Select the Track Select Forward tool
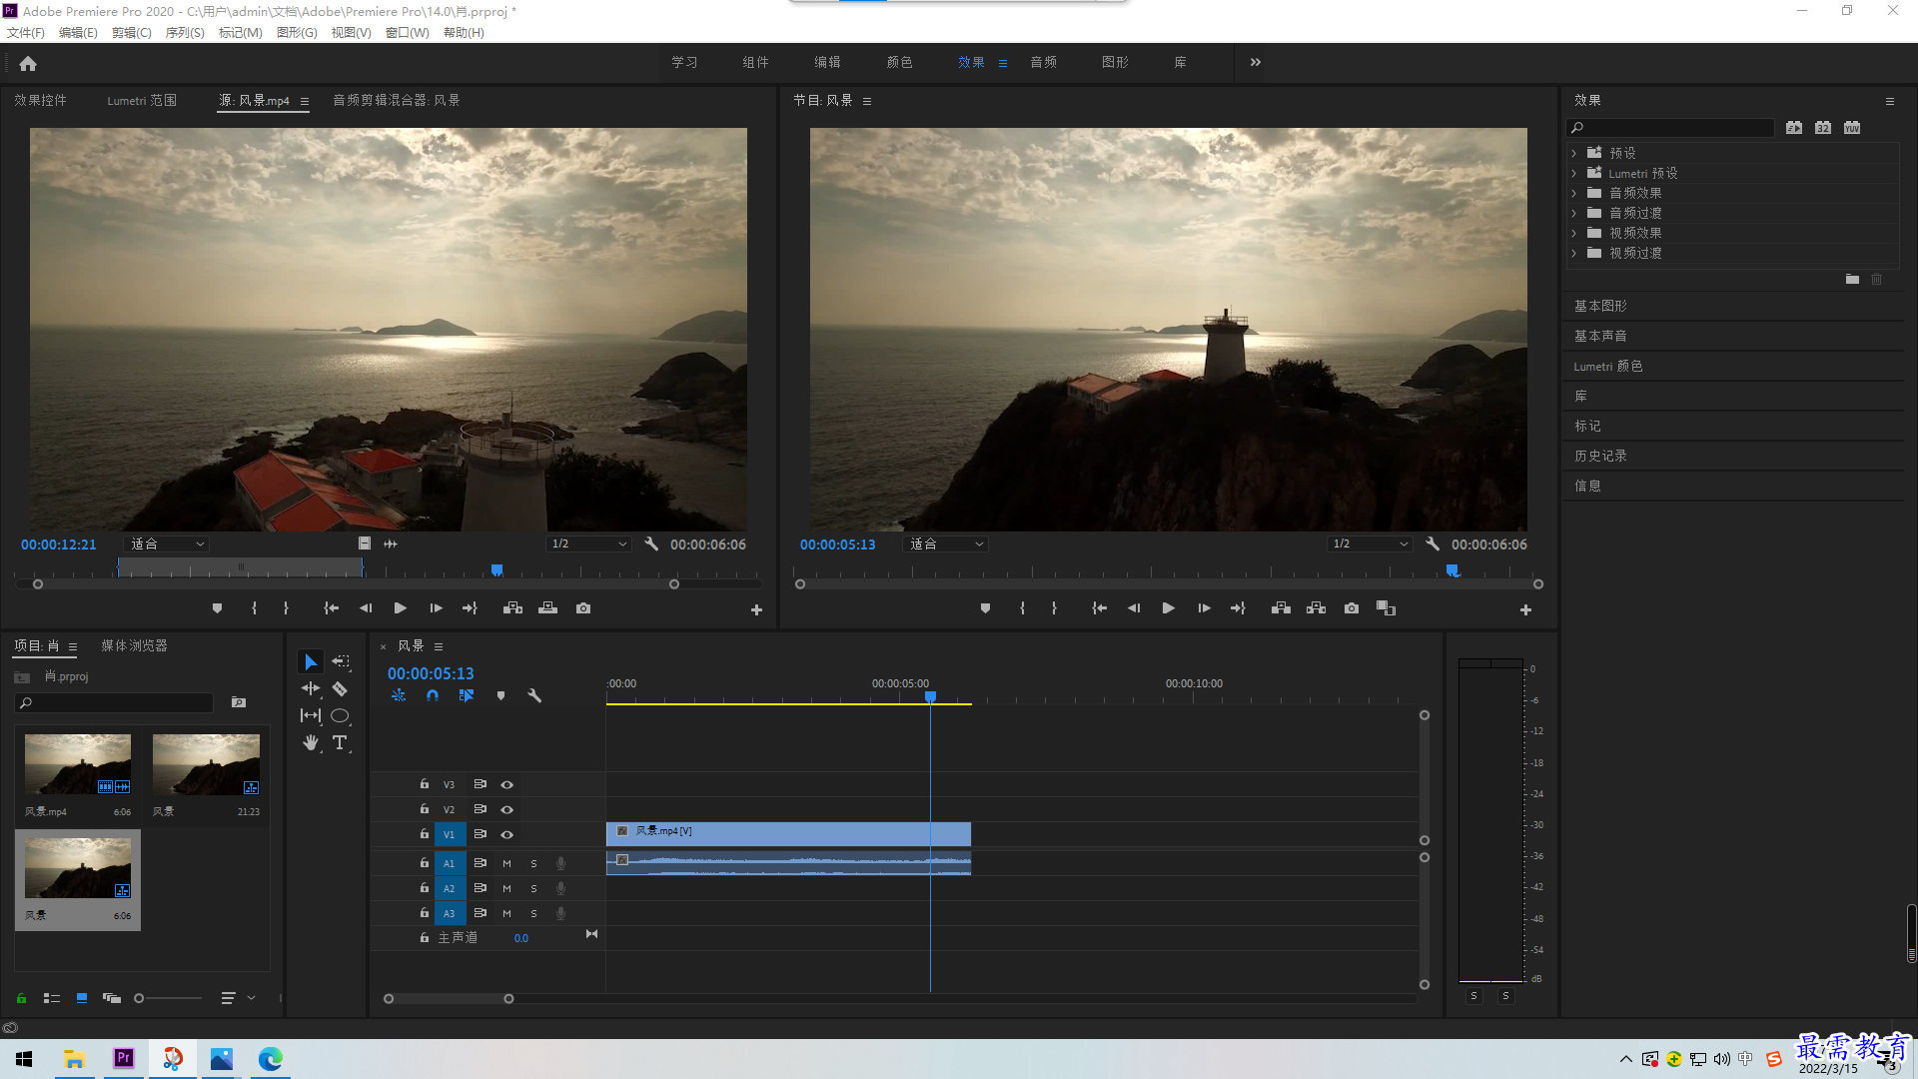1918x1079 pixels. (x=341, y=661)
